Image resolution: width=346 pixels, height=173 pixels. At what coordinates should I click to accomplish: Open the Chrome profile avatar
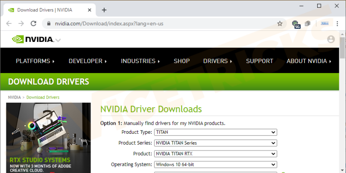[x=324, y=23]
